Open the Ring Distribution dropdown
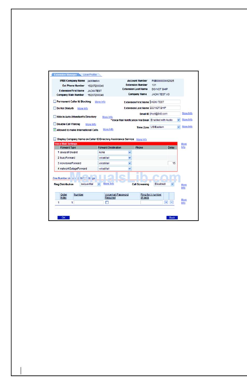 [90, 184]
